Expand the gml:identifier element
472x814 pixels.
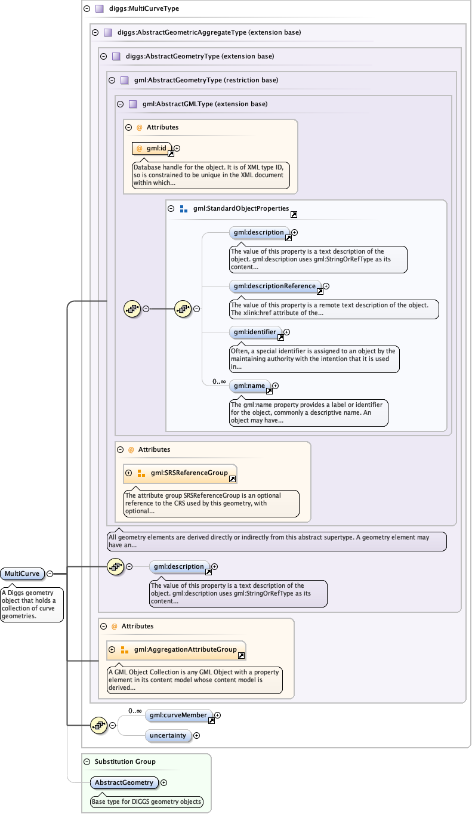[286, 332]
